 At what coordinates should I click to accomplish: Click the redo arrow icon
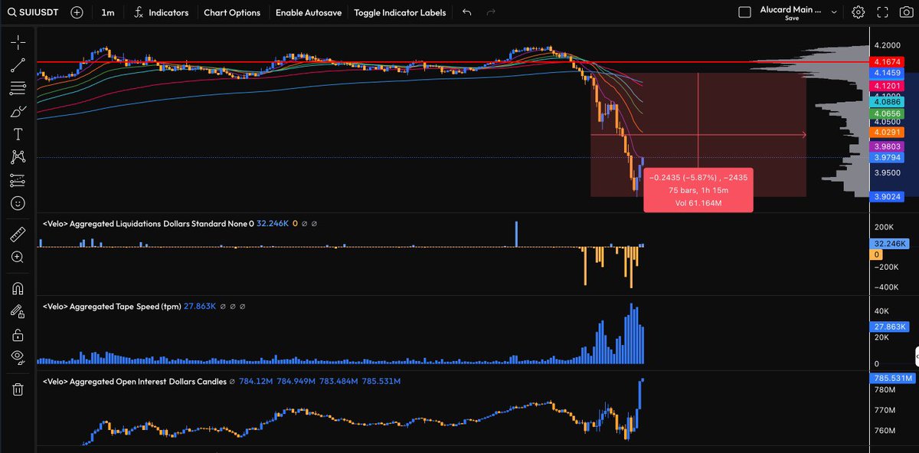pyautogui.click(x=491, y=12)
